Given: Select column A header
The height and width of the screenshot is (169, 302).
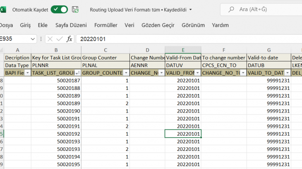Looking at the screenshot, I should (x=17, y=50).
